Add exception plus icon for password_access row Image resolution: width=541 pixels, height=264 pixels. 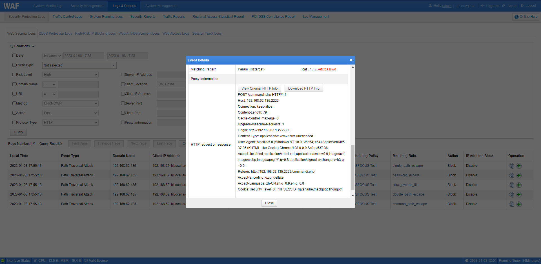pos(519,176)
